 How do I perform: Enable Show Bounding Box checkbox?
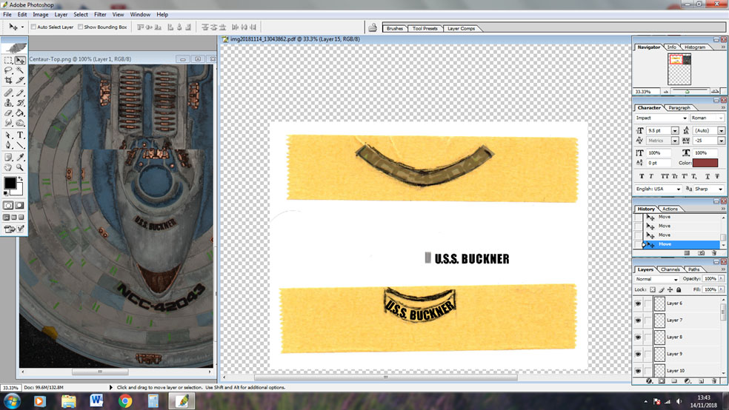point(81,27)
